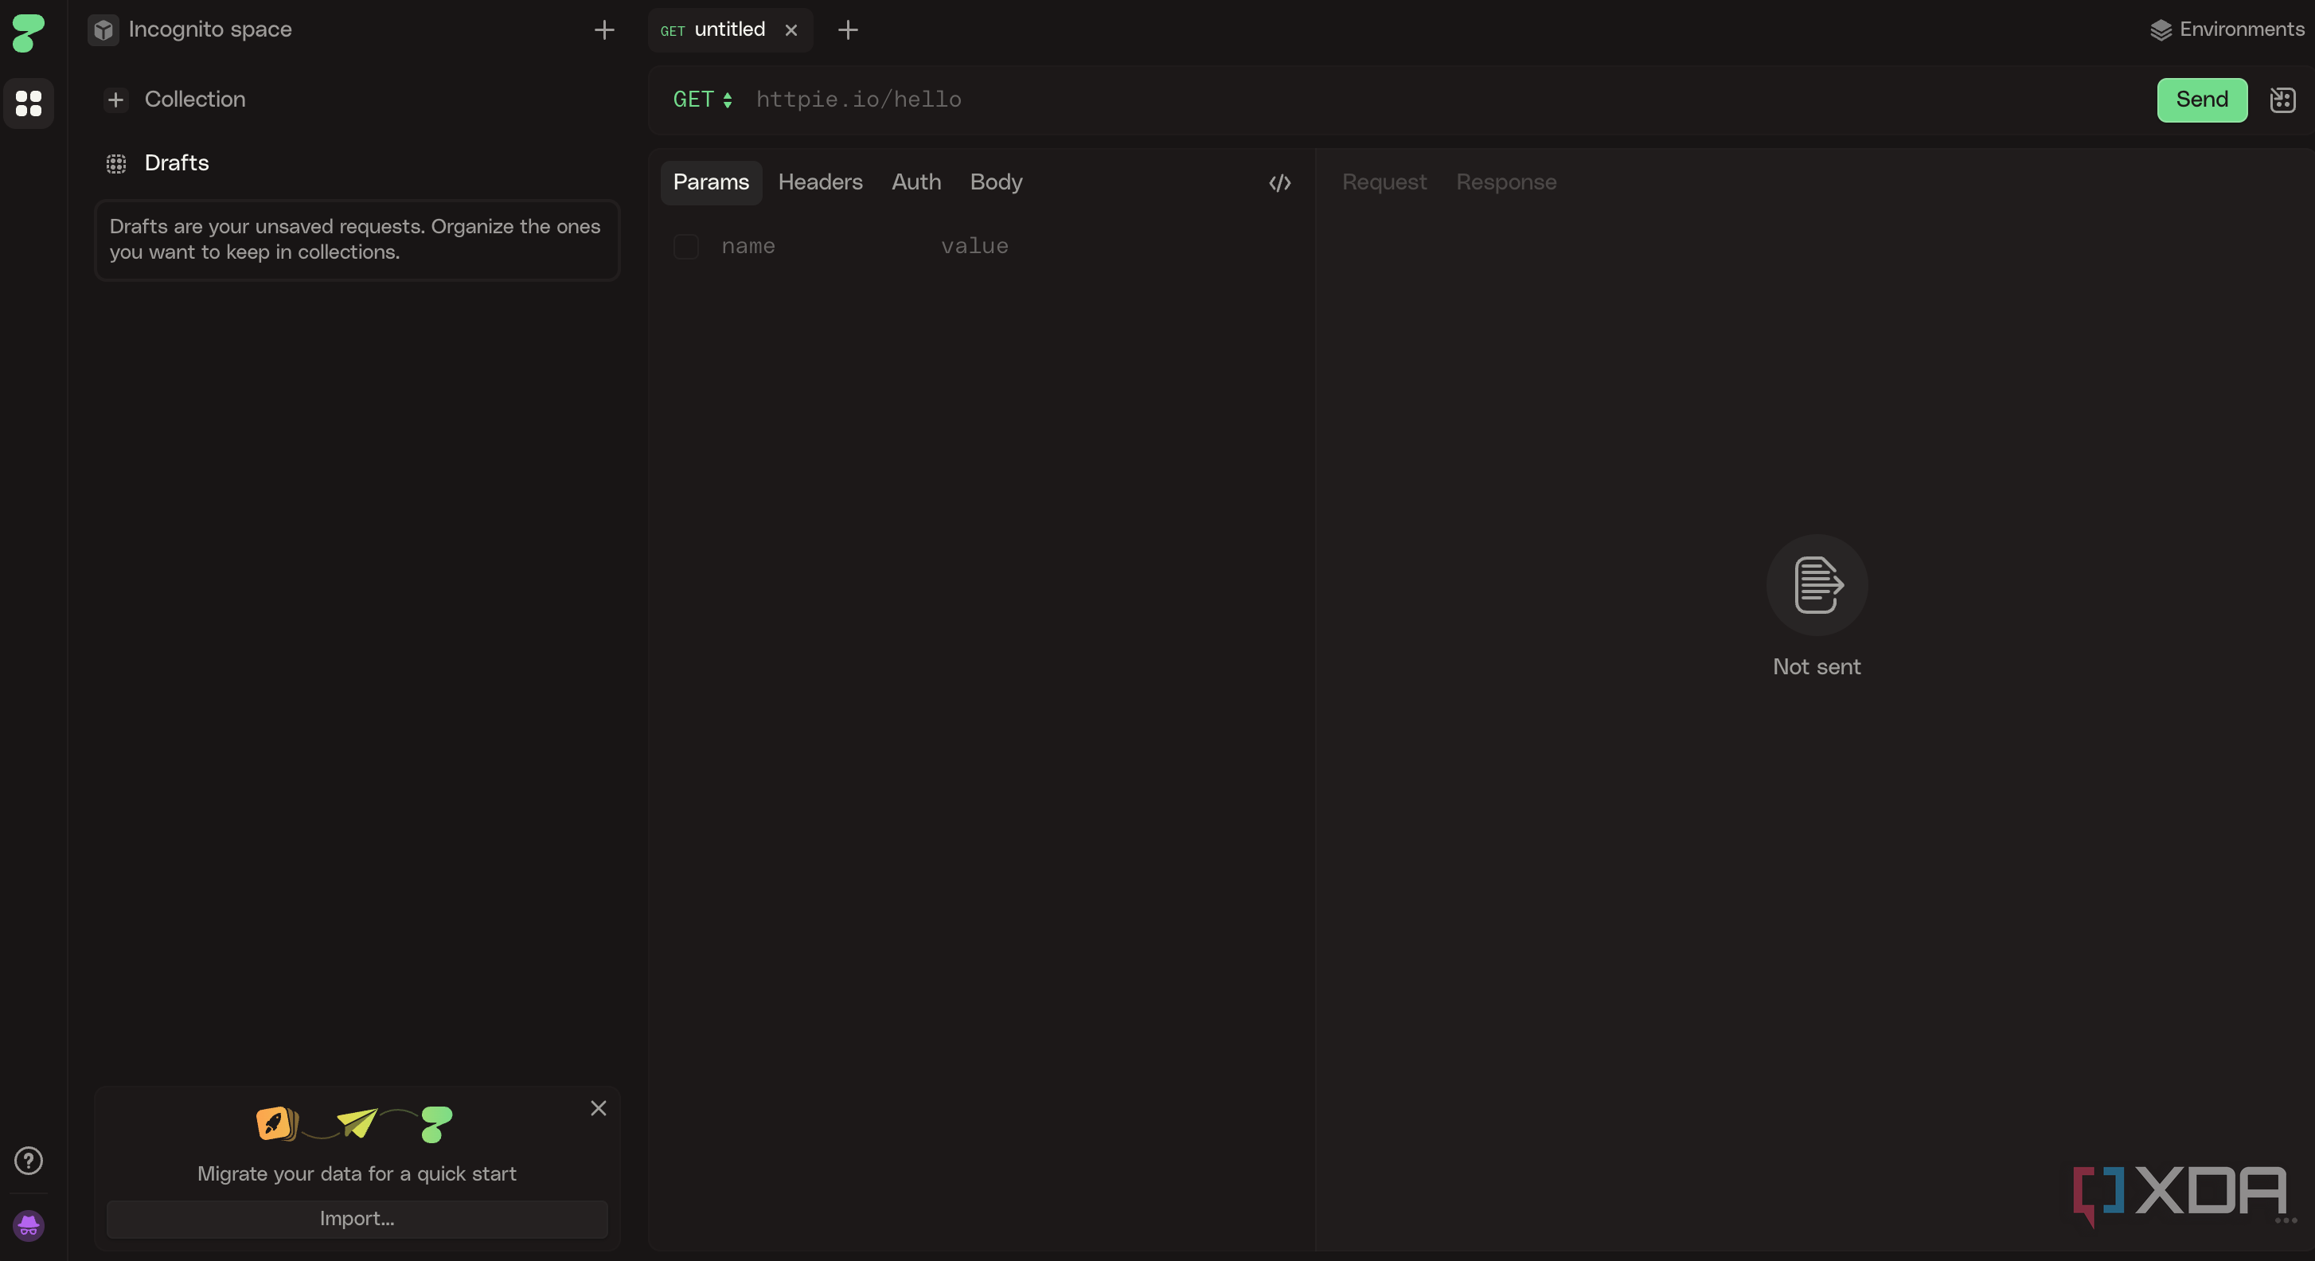Toggle the layout icon beside Send
This screenshot has width=2315, height=1261.
pos(2282,100)
